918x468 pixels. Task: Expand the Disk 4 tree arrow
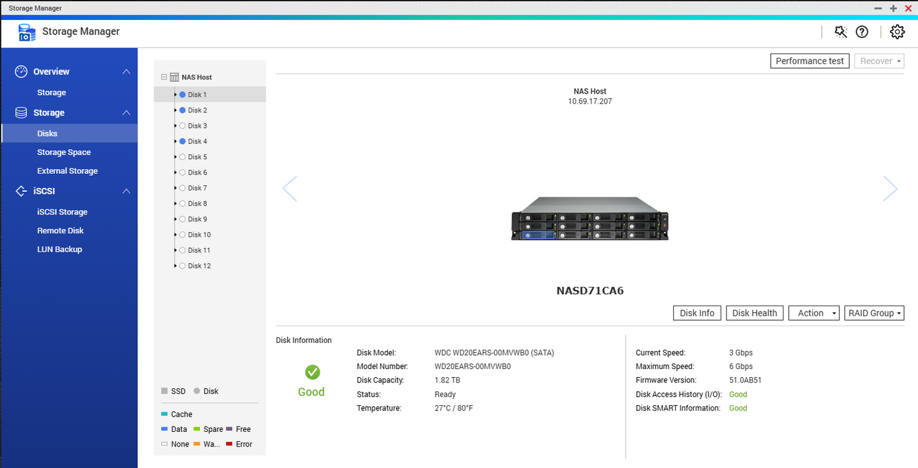click(x=175, y=142)
